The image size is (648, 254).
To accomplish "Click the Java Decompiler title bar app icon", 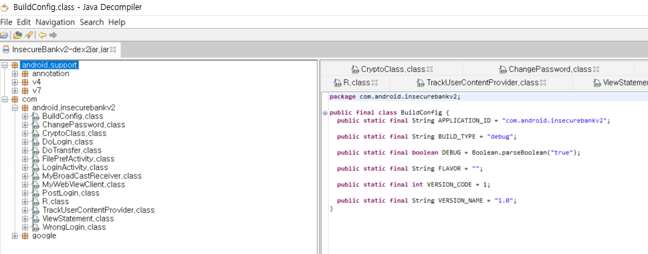I will (x=5, y=7).
